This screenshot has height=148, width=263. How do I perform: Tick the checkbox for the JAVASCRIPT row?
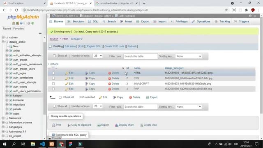pyautogui.click(x=53, y=84)
